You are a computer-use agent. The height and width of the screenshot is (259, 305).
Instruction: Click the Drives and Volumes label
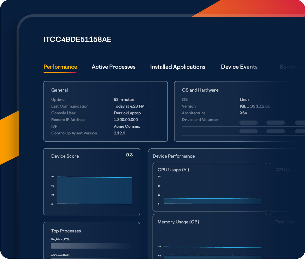click(200, 120)
